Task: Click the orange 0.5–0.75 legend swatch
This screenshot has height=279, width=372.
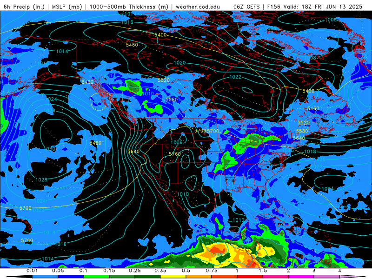Action: coord(199,277)
